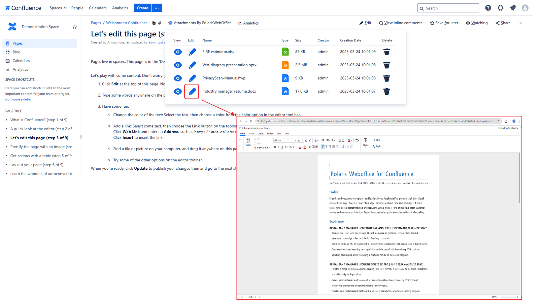Screen dimensions: 542x303
Task: Open the settings gear icon
Action: pos(501,8)
